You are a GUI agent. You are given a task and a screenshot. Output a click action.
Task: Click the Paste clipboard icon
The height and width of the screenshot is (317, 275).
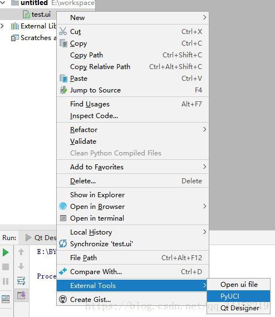[63, 79]
